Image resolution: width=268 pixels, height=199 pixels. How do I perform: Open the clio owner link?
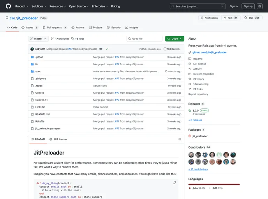tap(12, 18)
